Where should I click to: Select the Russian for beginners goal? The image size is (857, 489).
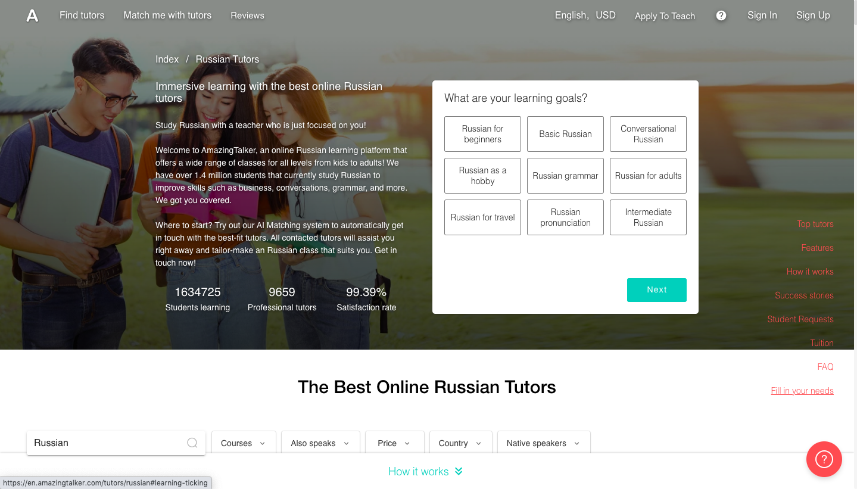(482, 134)
